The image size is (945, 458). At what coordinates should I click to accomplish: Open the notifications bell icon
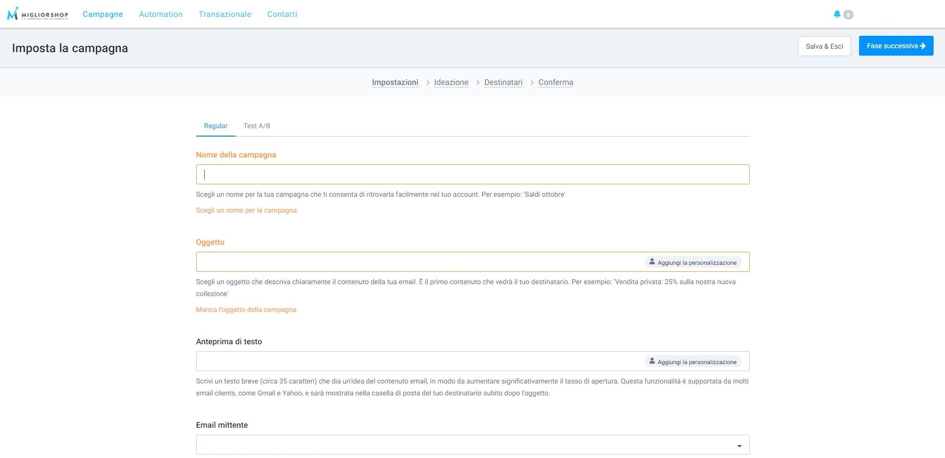point(837,14)
